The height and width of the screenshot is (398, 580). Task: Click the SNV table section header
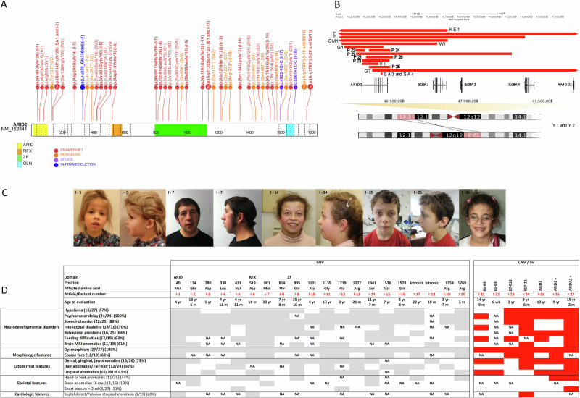pyautogui.click(x=320, y=262)
